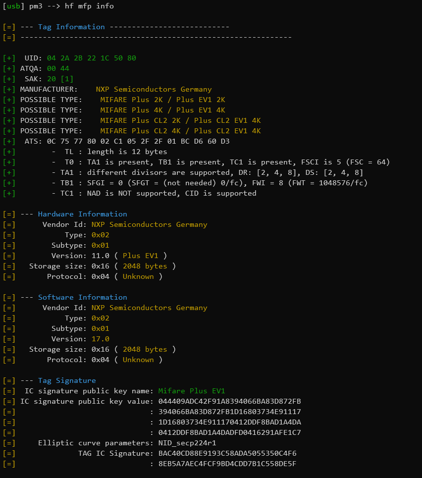Click the ATQA value 00 44
The height and width of the screenshot is (478, 422).
click(x=58, y=68)
